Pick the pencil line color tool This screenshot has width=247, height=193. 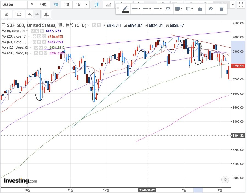coord(125,9)
